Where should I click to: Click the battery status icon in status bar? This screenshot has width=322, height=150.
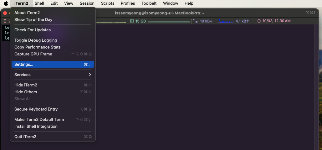[x=5, y=21]
